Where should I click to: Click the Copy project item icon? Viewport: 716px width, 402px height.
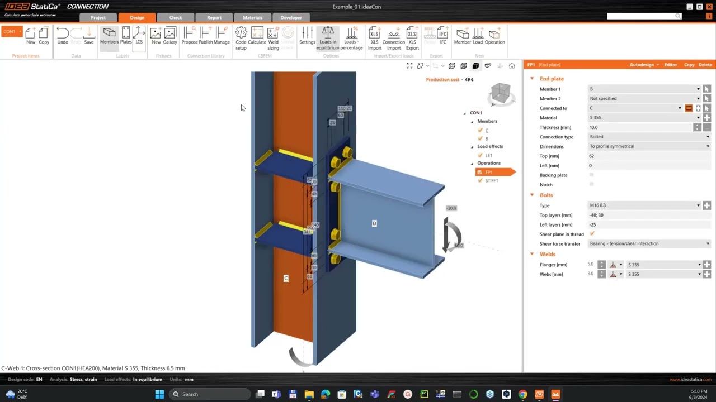point(44,35)
